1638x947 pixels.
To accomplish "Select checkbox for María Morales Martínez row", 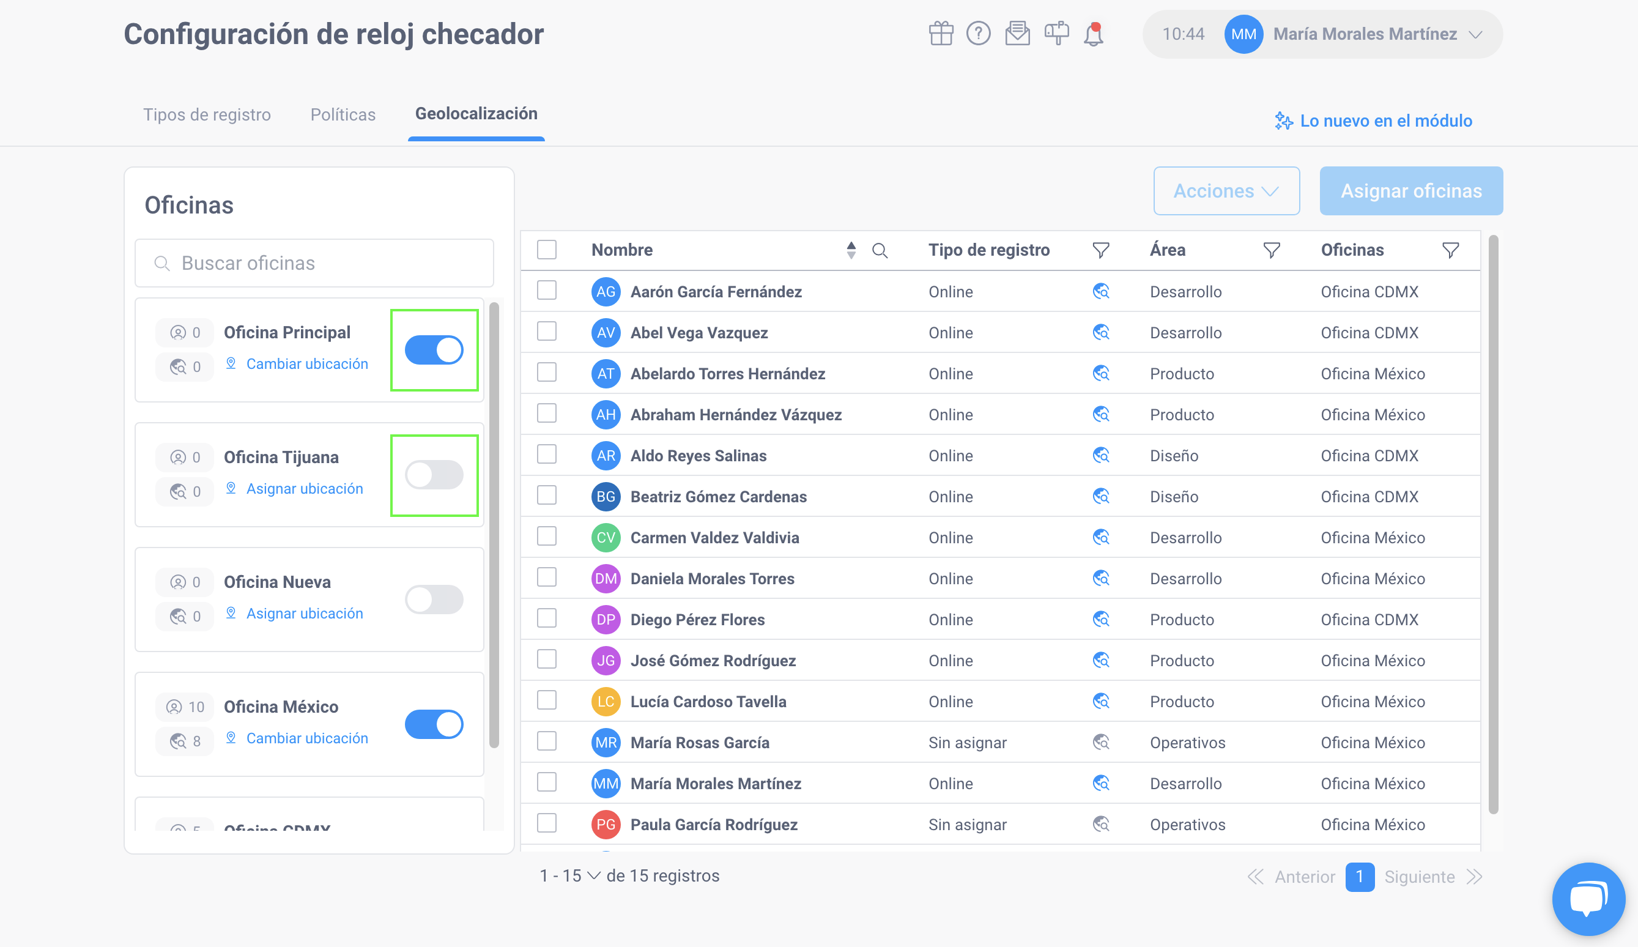I will (547, 782).
